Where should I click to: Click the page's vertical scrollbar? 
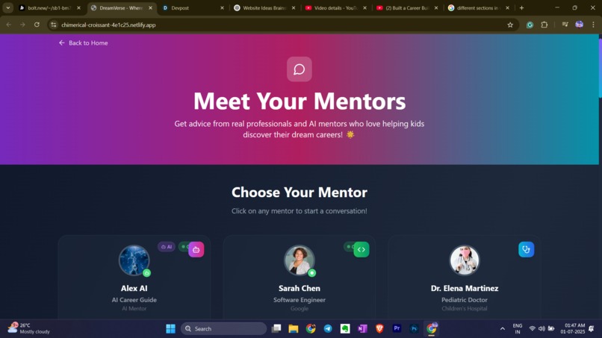tap(600, 67)
